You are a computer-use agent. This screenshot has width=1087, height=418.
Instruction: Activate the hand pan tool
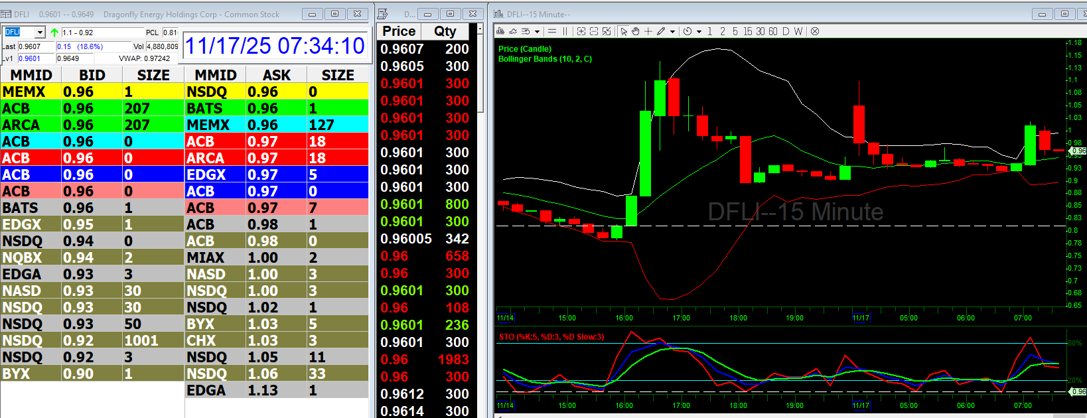(635, 31)
